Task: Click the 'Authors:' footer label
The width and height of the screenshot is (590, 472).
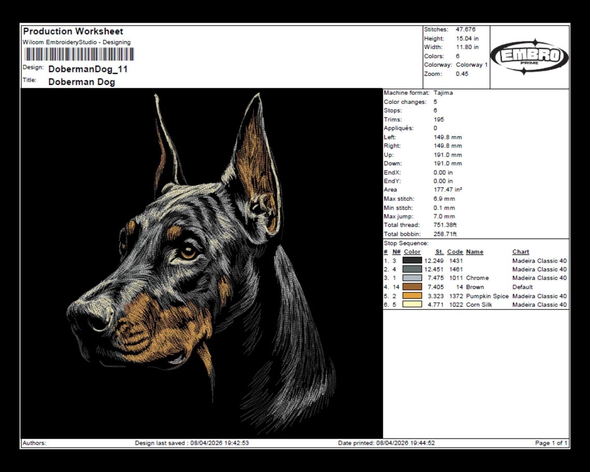Action: click(34, 443)
